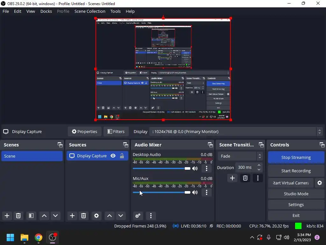The height and width of the screenshot is (245, 326).
Task: Toggle microphone icon in system tray
Action: [x=269, y=237]
